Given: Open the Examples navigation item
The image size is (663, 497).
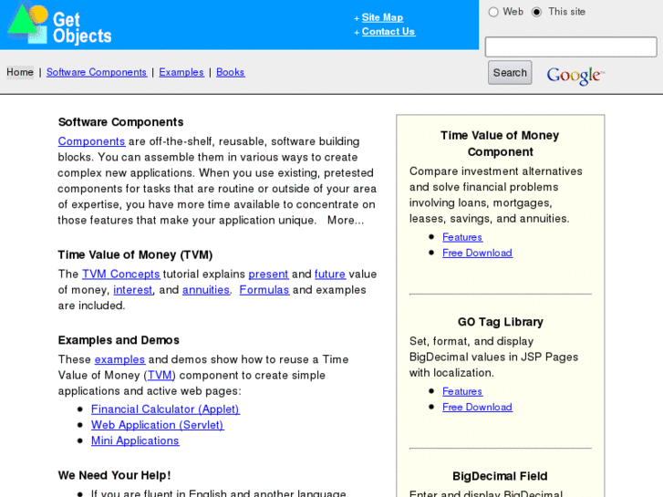Looking at the screenshot, I should tap(181, 72).
